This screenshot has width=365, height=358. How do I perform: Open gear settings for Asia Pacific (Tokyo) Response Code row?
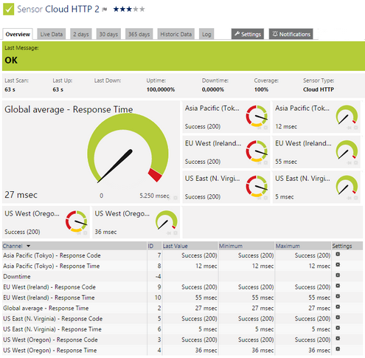pyautogui.click(x=338, y=254)
